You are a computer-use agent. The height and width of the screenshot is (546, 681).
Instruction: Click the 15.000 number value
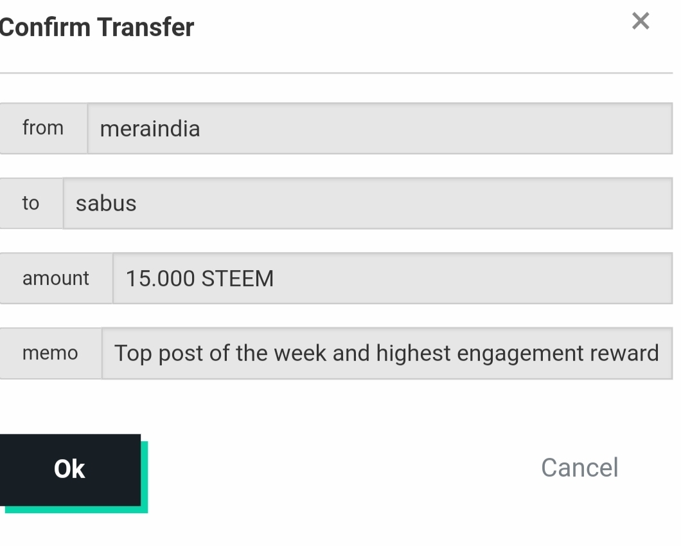(160, 278)
